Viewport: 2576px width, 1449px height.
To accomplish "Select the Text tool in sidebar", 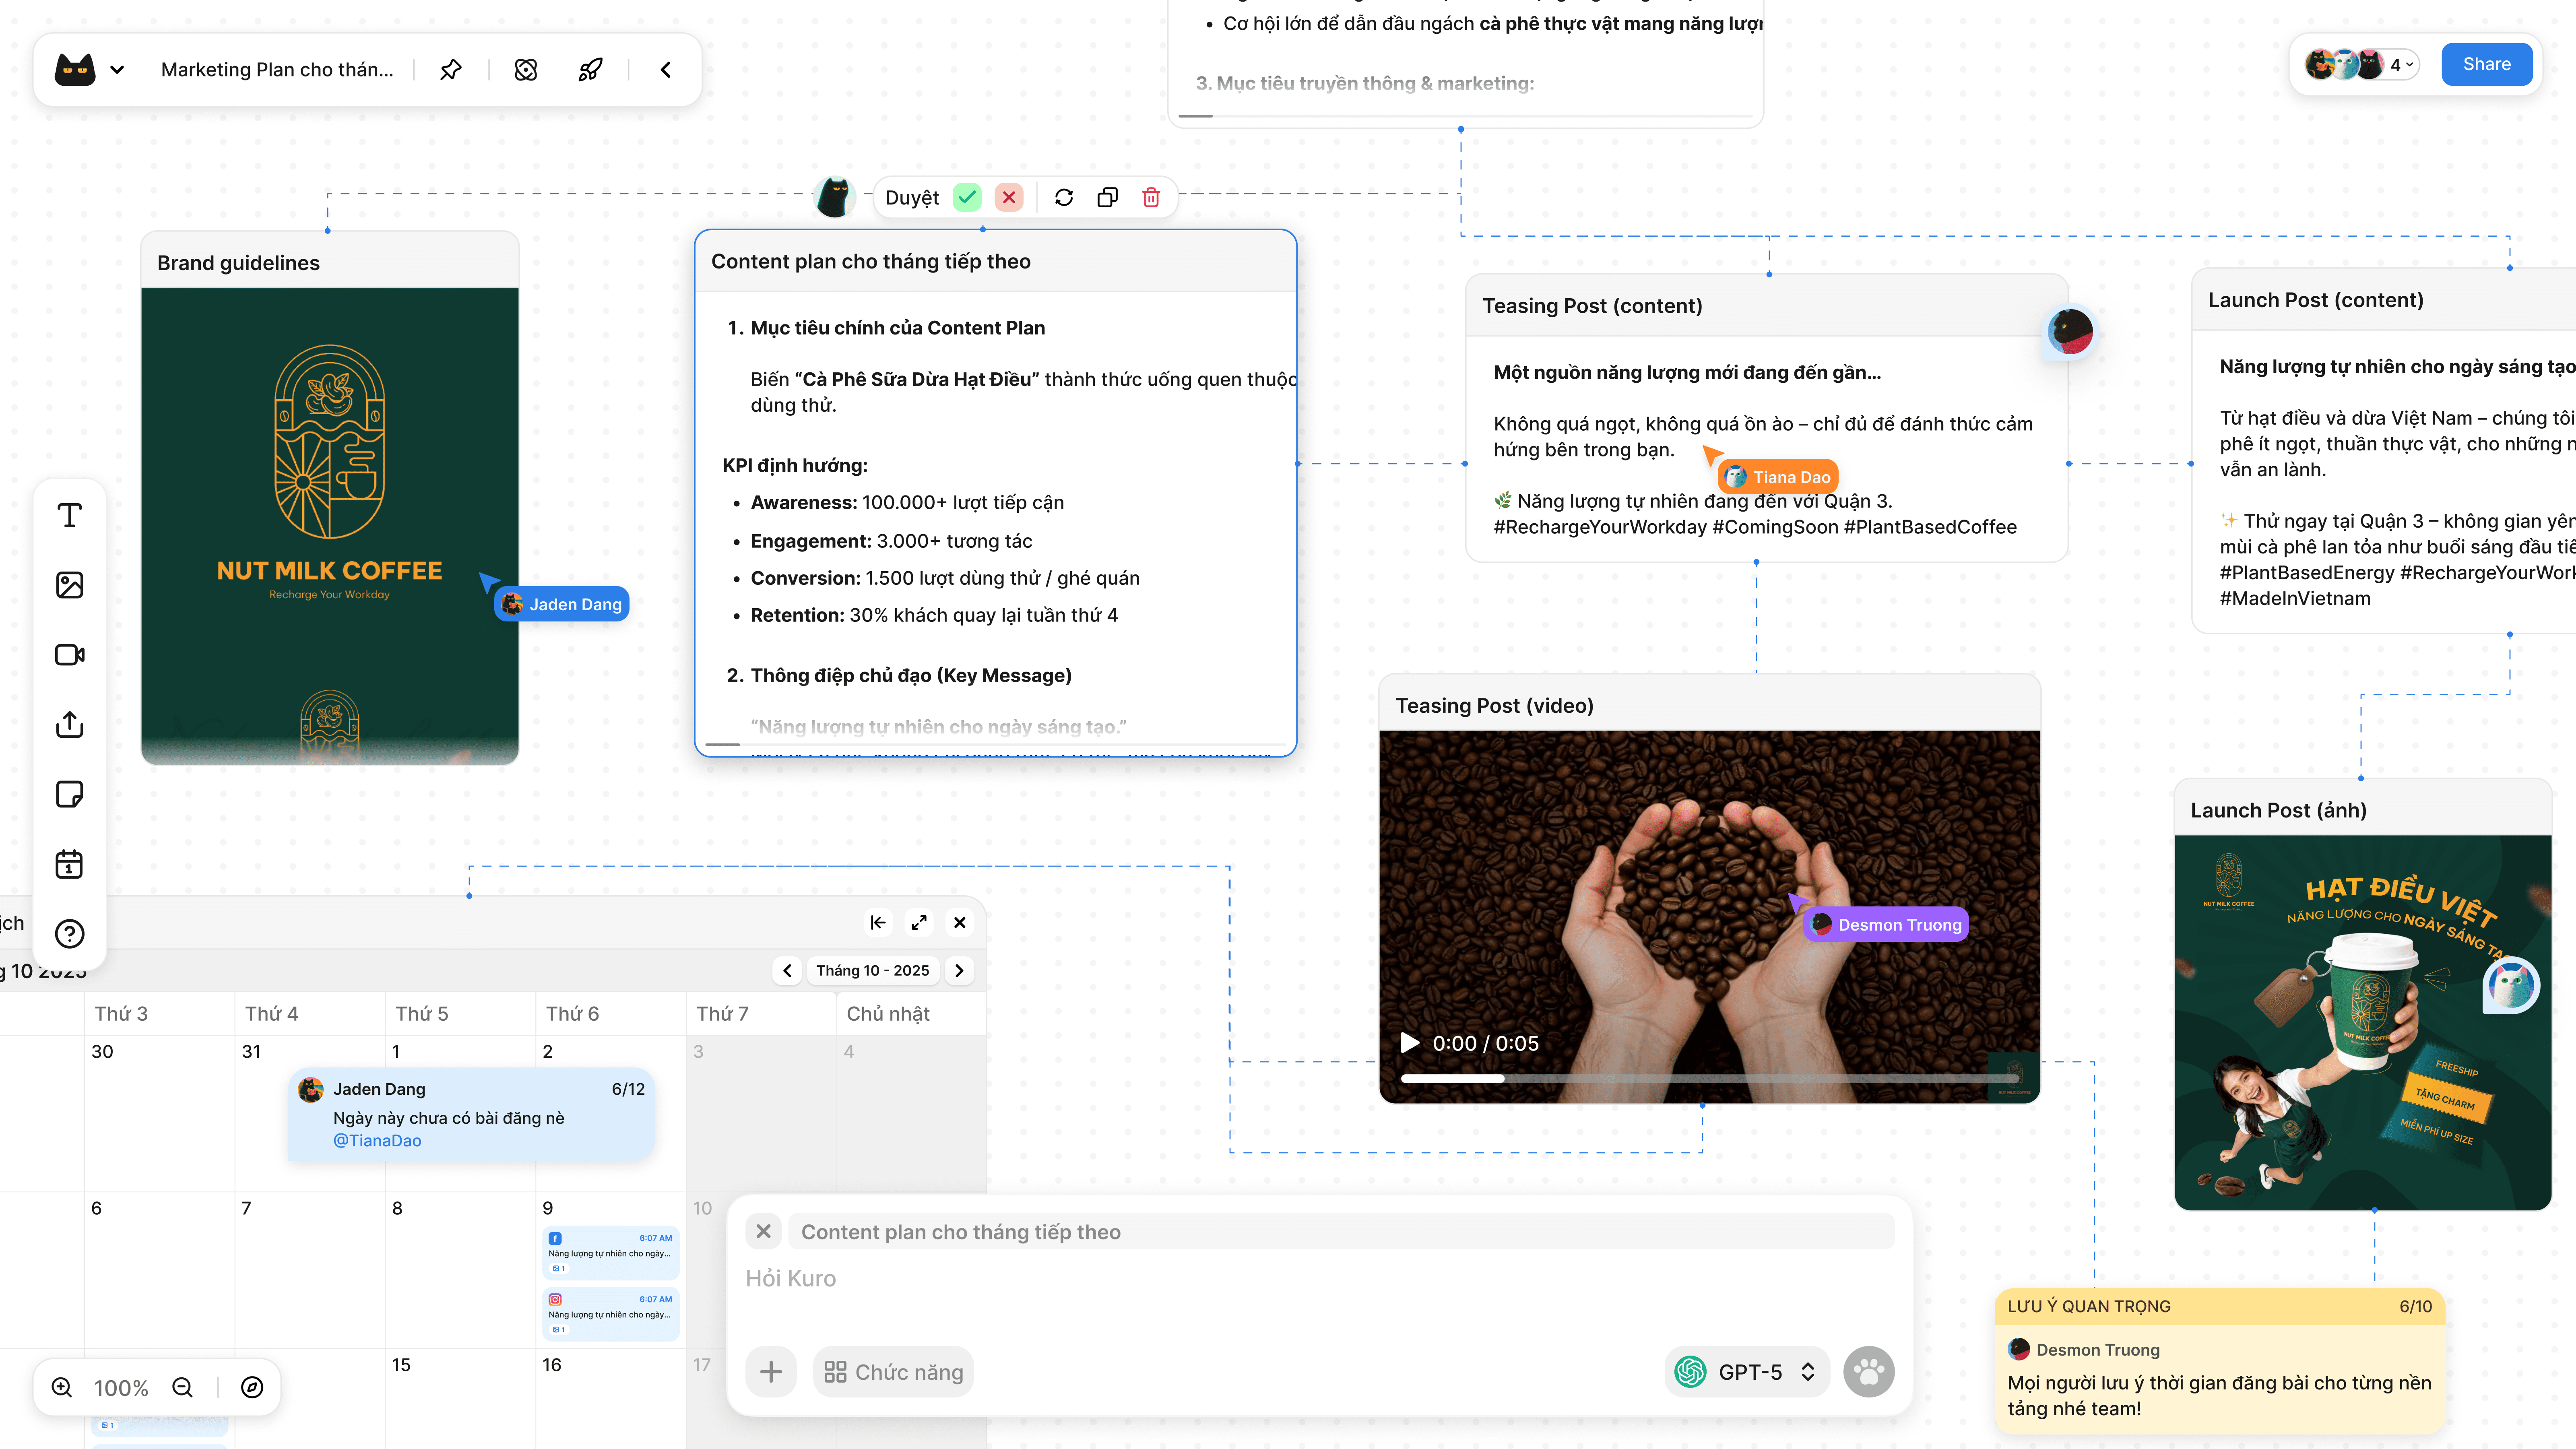I will pyautogui.click(x=69, y=515).
